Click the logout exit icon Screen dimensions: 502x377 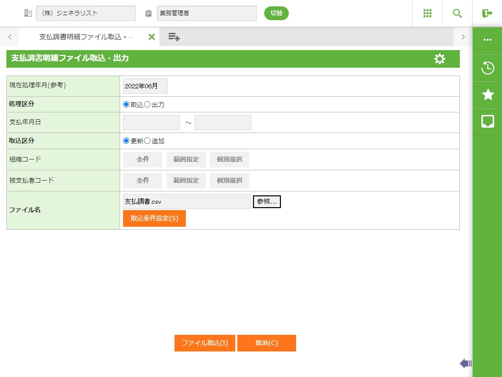coord(487,13)
